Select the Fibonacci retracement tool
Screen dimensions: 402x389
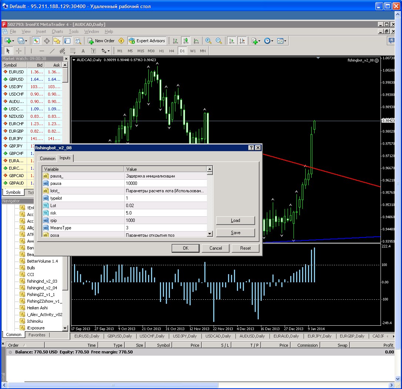pos(73,51)
